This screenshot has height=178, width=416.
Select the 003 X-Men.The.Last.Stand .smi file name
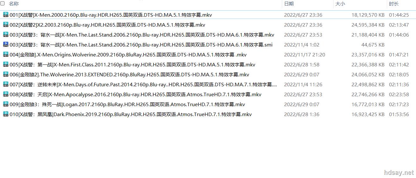[x=141, y=45]
